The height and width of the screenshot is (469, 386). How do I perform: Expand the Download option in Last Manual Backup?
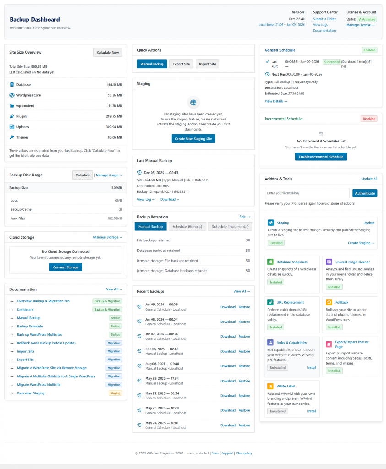point(169,199)
